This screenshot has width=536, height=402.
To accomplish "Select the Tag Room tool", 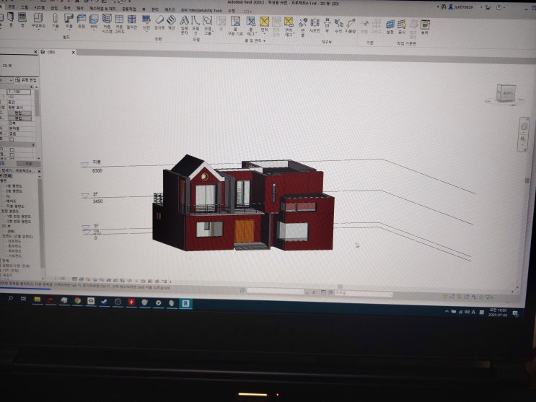I will [251, 26].
